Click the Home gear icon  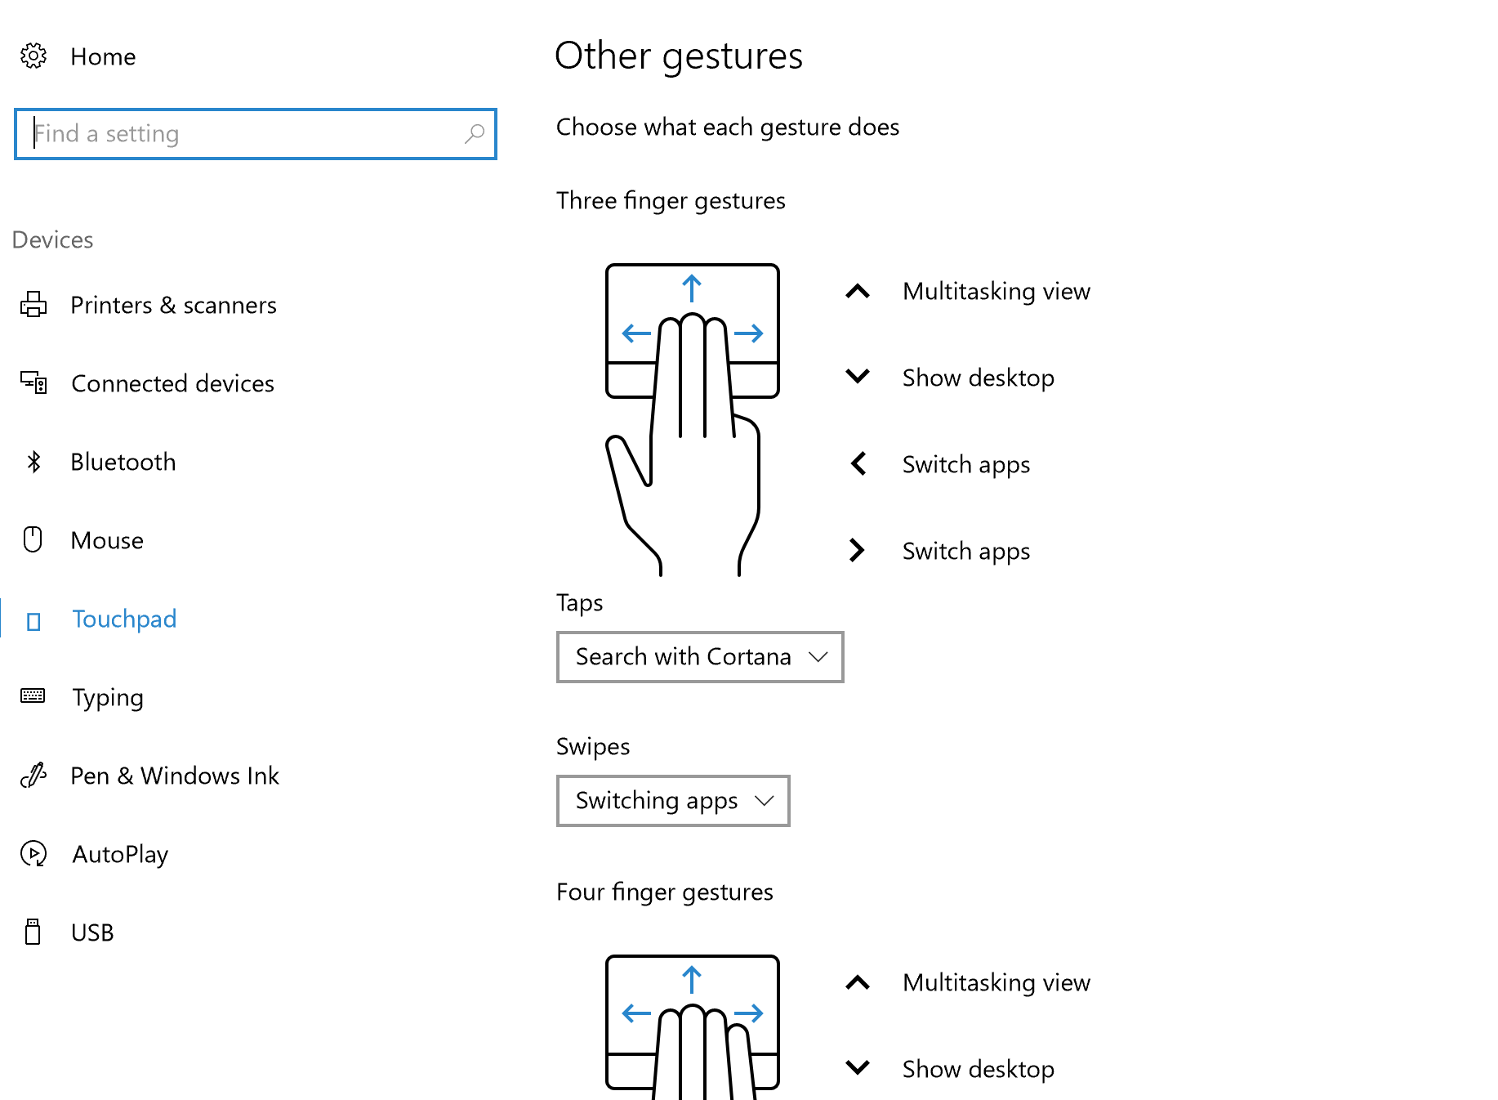33,56
